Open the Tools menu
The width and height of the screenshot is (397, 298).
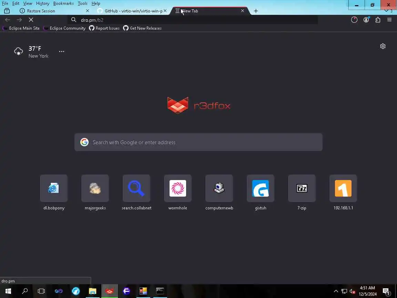(x=83, y=3)
